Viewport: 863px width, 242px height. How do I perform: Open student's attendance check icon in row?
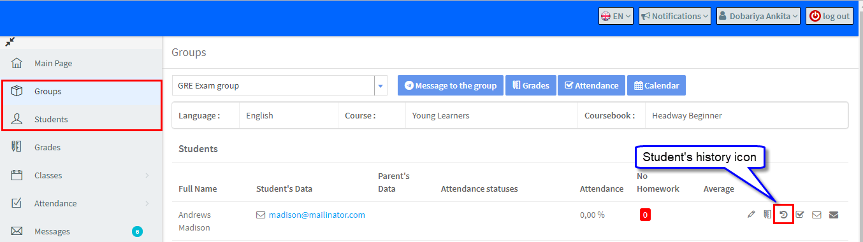point(800,215)
